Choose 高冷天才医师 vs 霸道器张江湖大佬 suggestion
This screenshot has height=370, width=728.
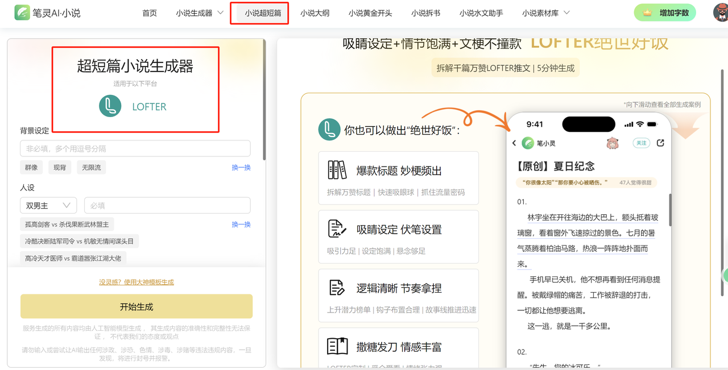73,259
